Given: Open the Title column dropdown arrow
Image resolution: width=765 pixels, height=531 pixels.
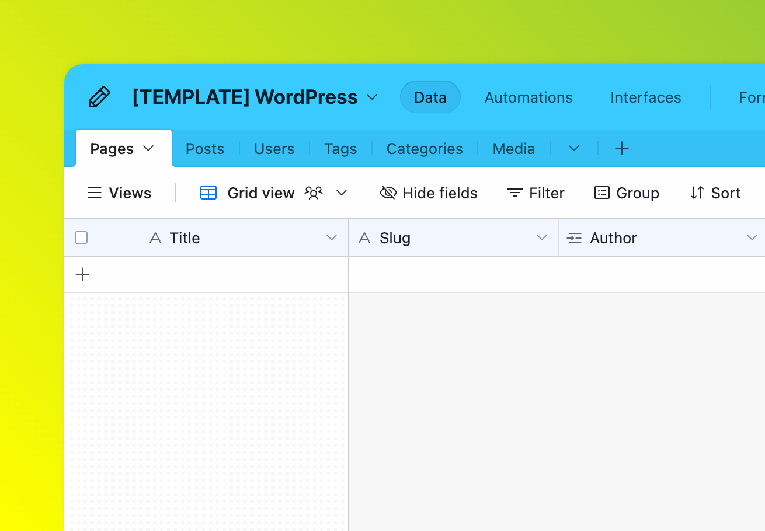Looking at the screenshot, I should [x=332, y=237].
